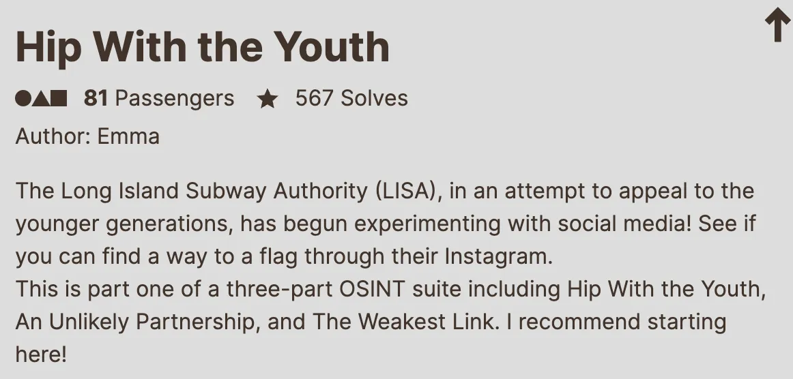This screenshot has width=793, height=379.
Task: Click the black triangle shape icon
Action: (x=41, y=99)
